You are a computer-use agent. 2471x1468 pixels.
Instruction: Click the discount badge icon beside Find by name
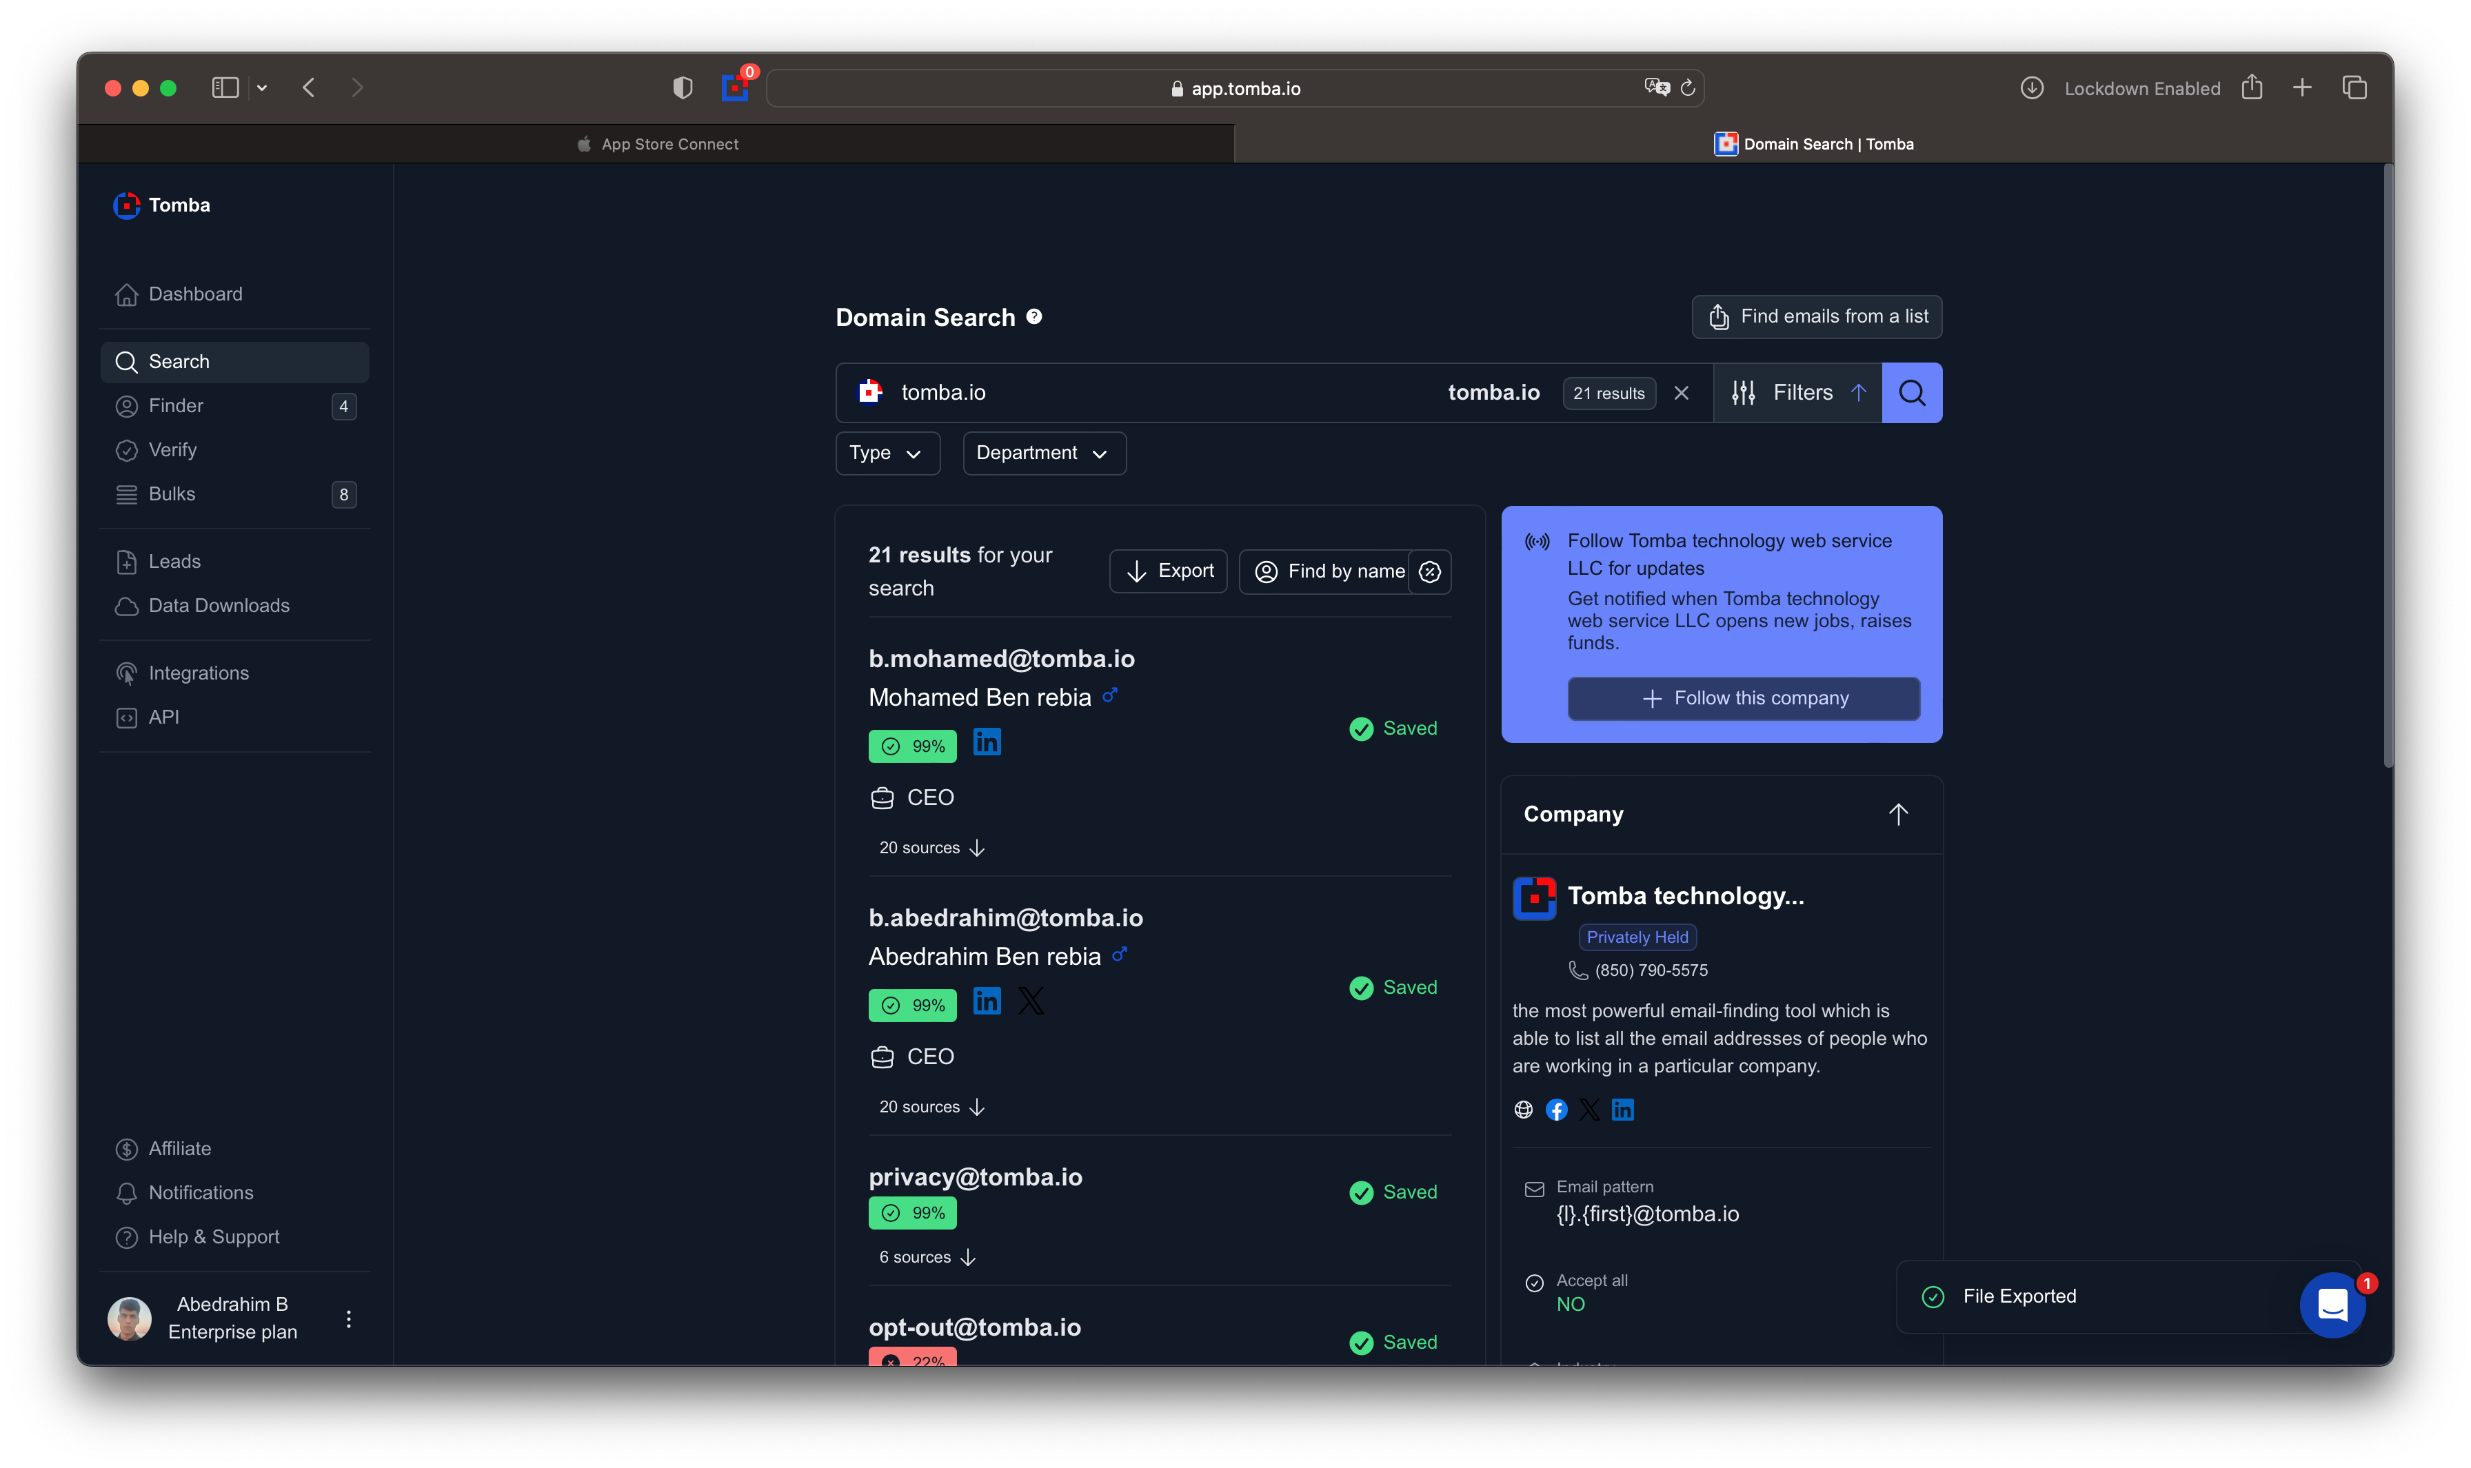(x=1429, y=572)
